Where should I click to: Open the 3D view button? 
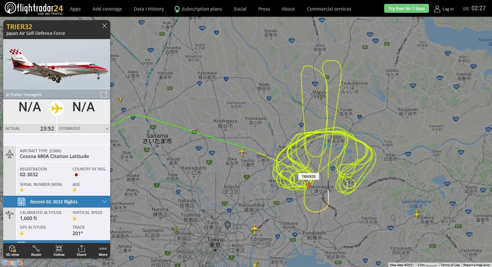click(x=12, y=250)
